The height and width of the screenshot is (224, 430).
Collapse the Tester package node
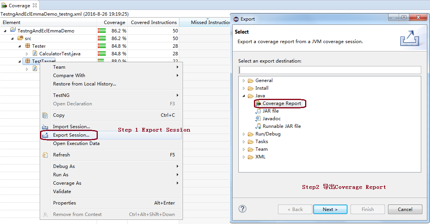19,46
